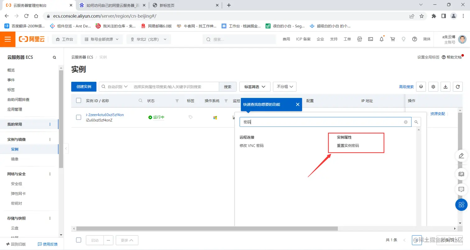Viewport: 470px width, 250px height.
Task: Open the floating pencil edit icon on the right
Action: point(462,156)
